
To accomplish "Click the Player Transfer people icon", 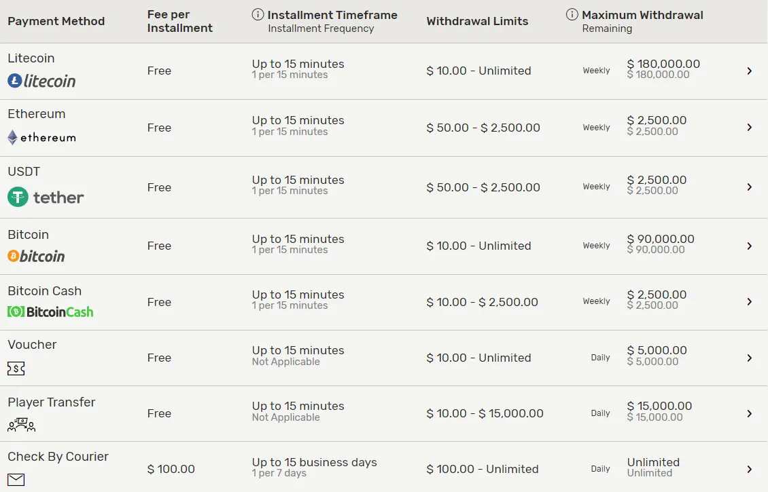I will 21,425.
